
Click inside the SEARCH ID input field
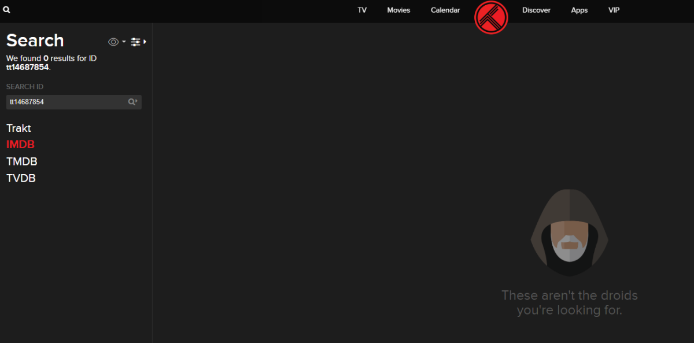point(64,102)
